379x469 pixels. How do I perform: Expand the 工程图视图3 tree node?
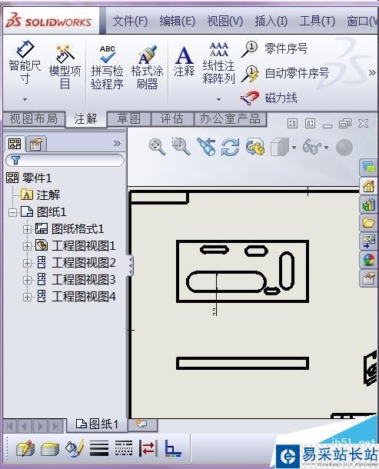[27, 281]
